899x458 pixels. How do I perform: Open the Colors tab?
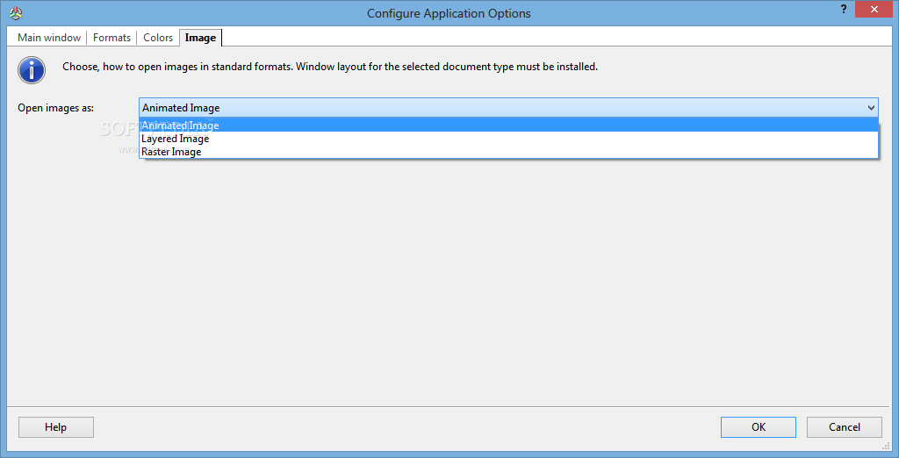pyautogui.click(x=158, y=37)
